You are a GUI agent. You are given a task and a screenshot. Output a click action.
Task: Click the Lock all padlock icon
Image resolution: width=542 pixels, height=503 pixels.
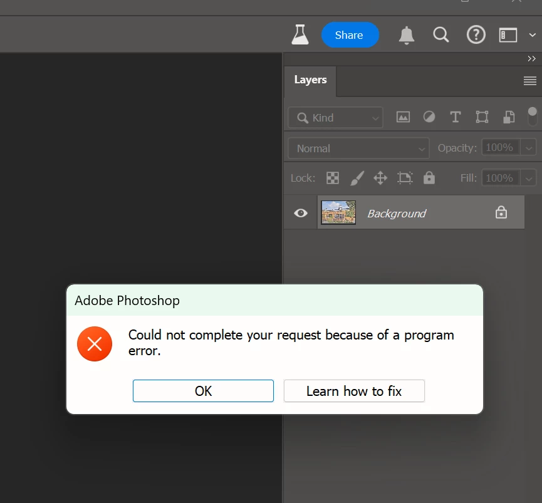tap(429, 177)
